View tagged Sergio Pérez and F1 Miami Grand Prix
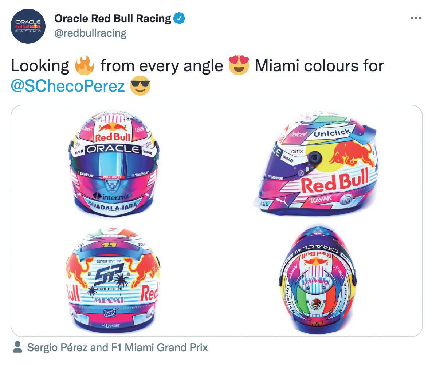Screen dimensions: 432x365 point(117,348)
